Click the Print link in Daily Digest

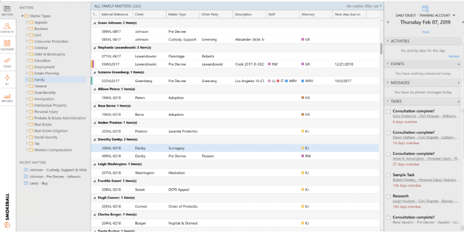coord(425,32)
